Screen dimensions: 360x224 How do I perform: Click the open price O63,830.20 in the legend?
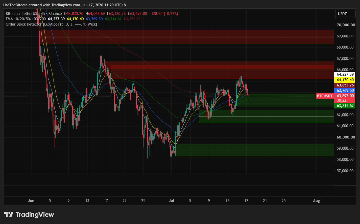pyautogui.click(x=74, y=14)
